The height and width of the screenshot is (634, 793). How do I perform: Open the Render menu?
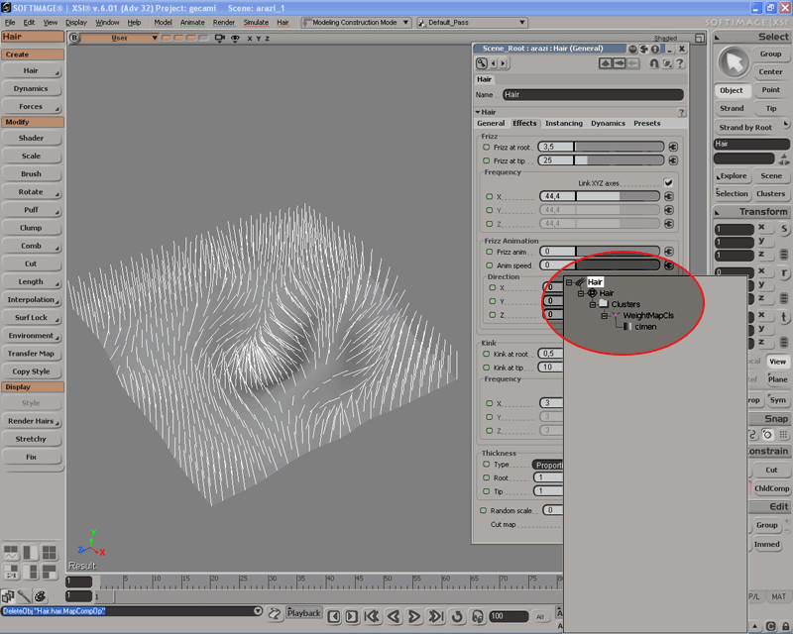pyautogui.click(x=224, y=22)
